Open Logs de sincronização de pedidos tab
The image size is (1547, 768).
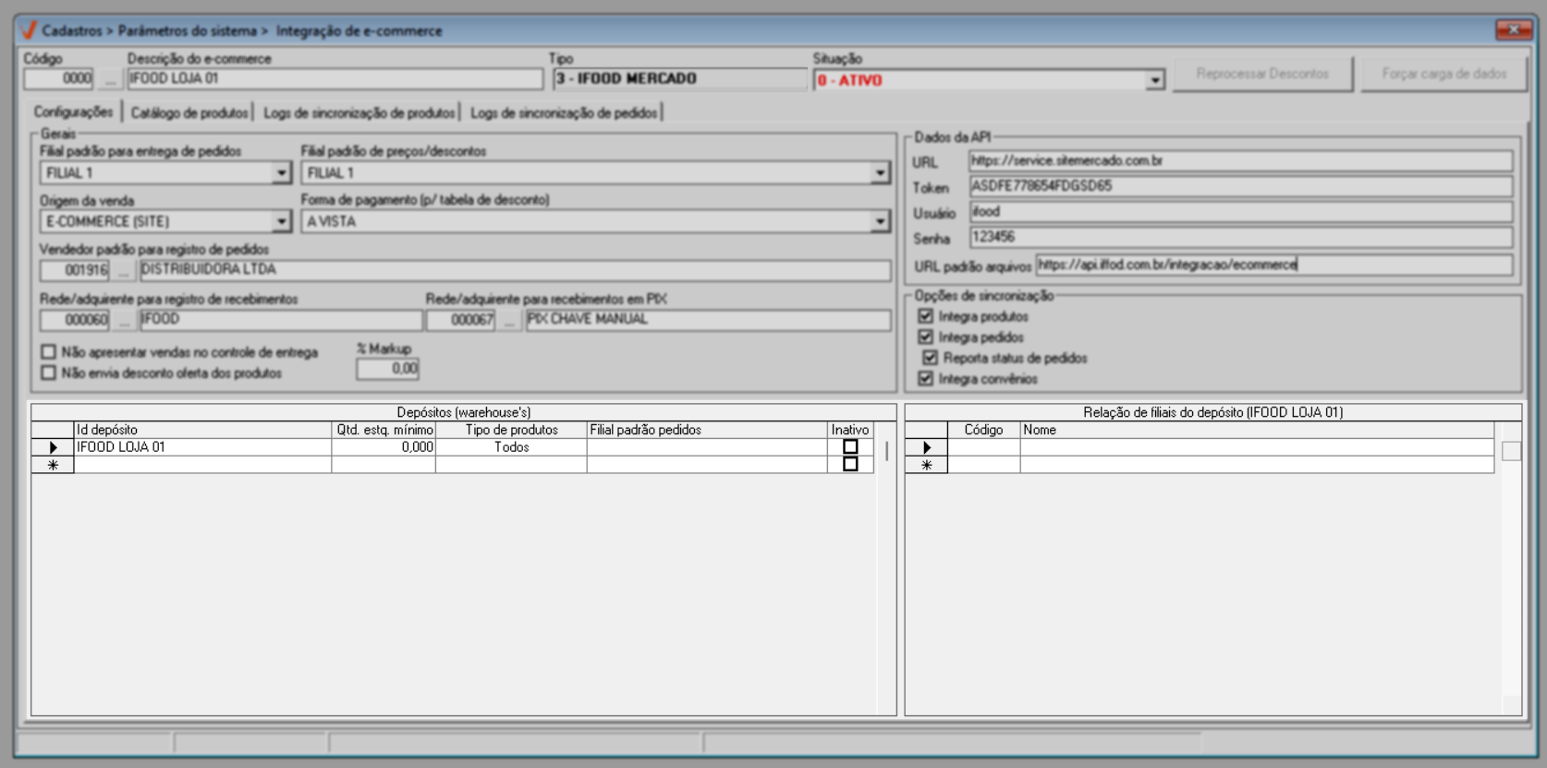pyautogui.click(x=564, y=113)
